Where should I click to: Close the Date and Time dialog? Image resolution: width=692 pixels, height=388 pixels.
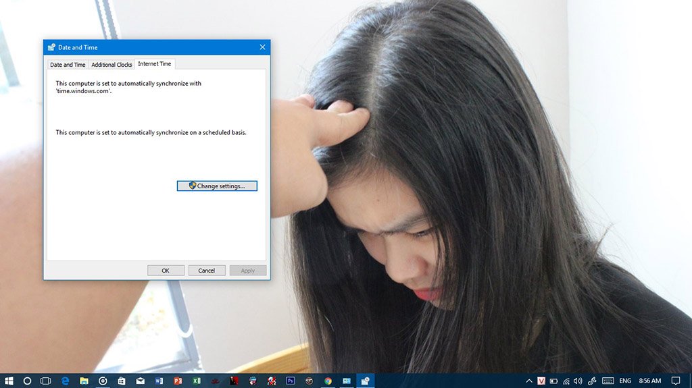(262, 47)
